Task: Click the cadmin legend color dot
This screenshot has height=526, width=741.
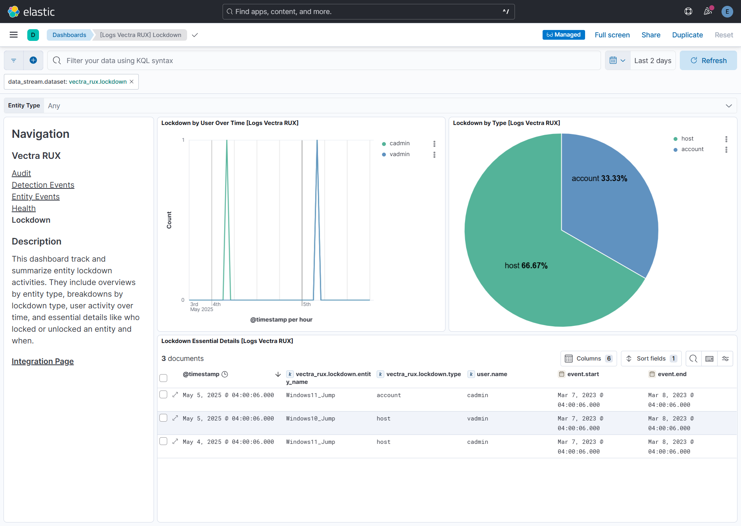Action: click(384, 144)
